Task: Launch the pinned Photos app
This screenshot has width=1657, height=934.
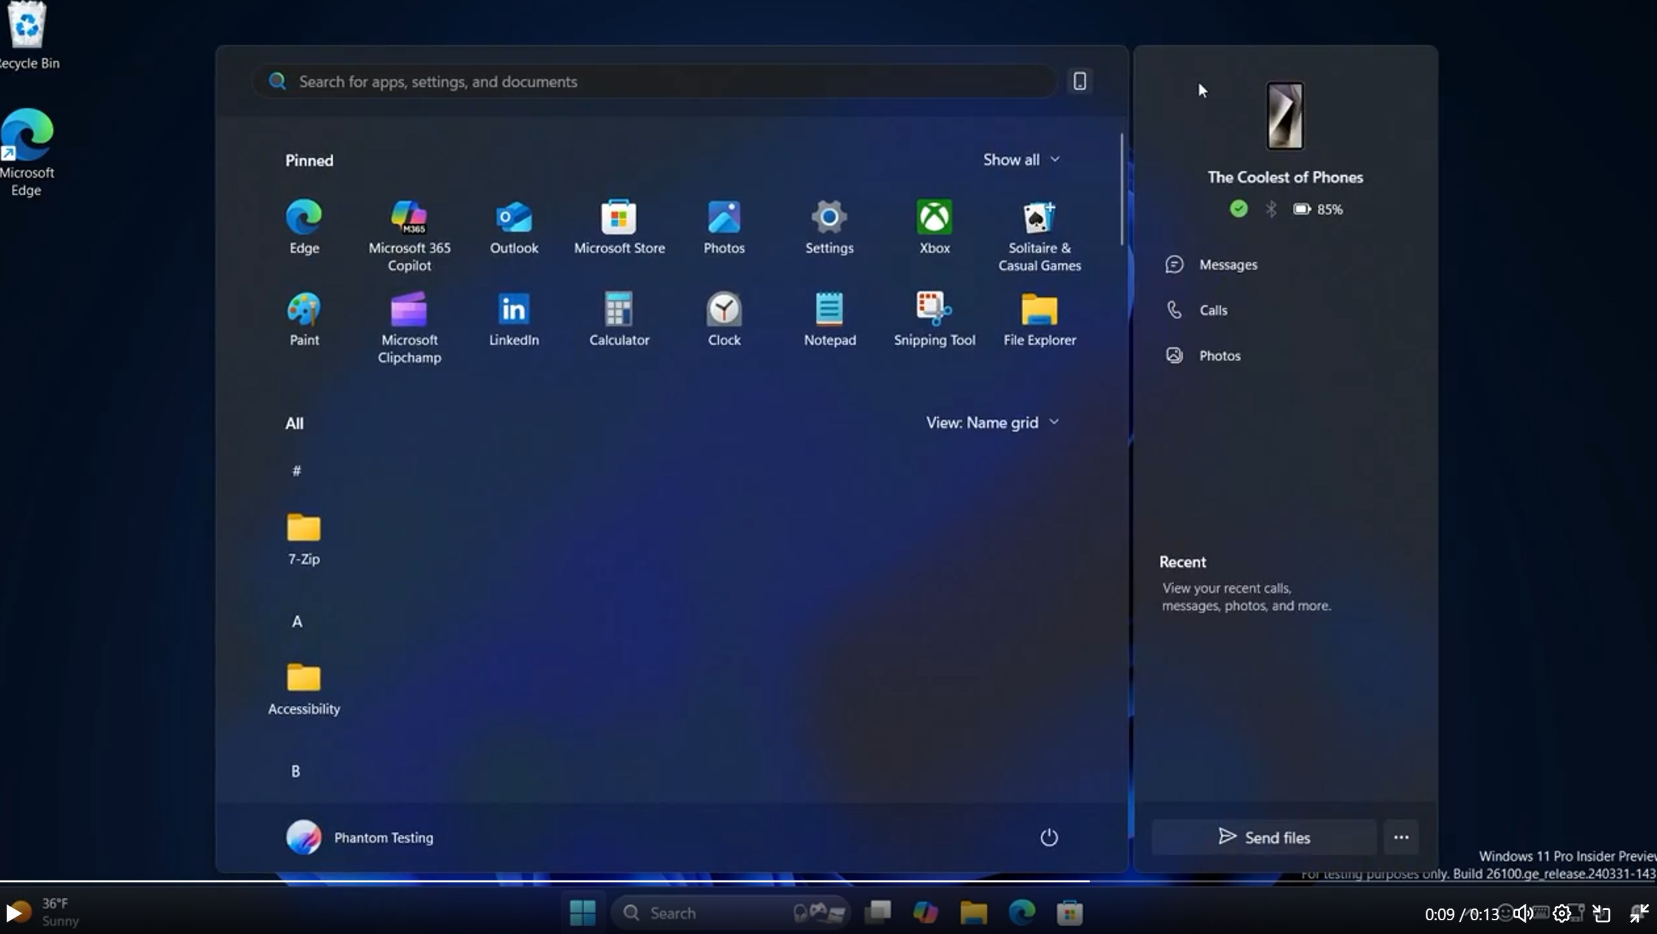Action: (x=724, y=227)
